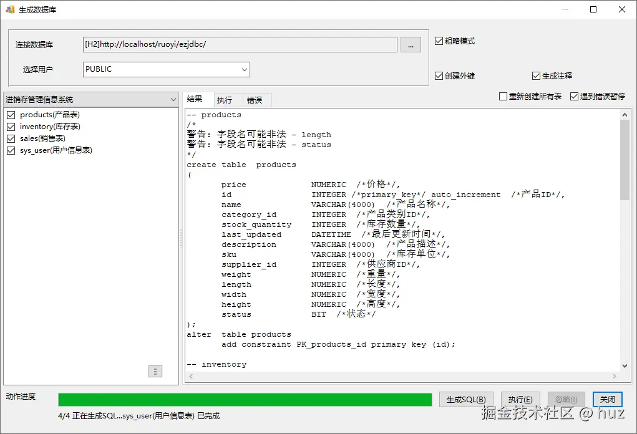
Task: Click vertical scrollbar up arrow in SQL pane
Action: point(625,115)
